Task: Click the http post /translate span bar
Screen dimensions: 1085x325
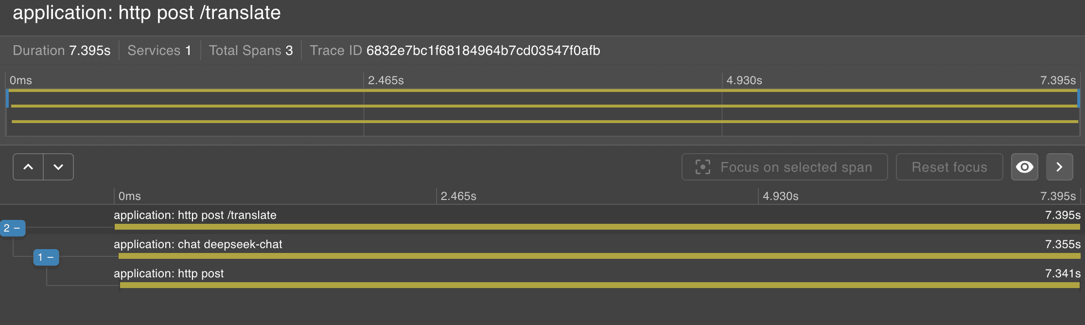Action: click(x=597, y=227)
